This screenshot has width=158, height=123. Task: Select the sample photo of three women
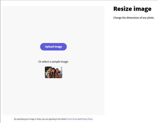[53, 72]
